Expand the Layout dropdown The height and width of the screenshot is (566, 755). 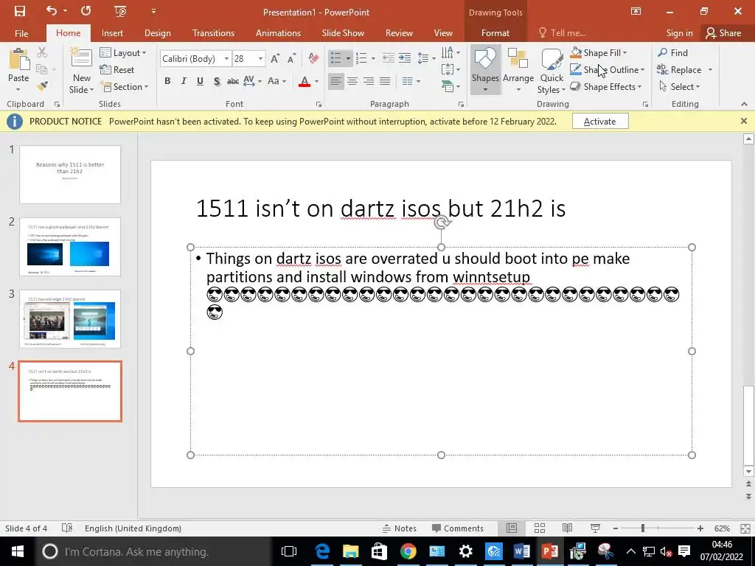pyautogui.click(x=123, y=52)
